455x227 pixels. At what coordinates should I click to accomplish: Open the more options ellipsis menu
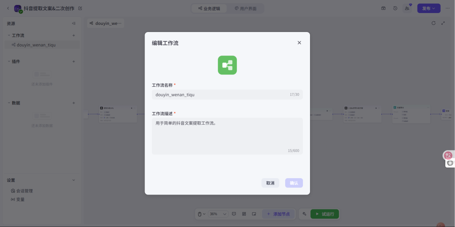pos(447,8)
